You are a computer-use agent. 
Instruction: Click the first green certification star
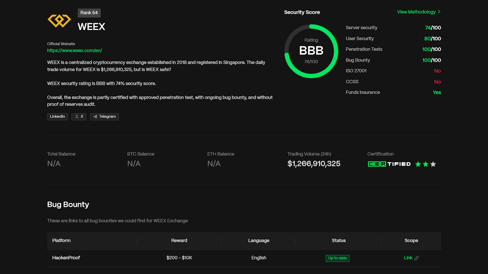pos(418,164)
